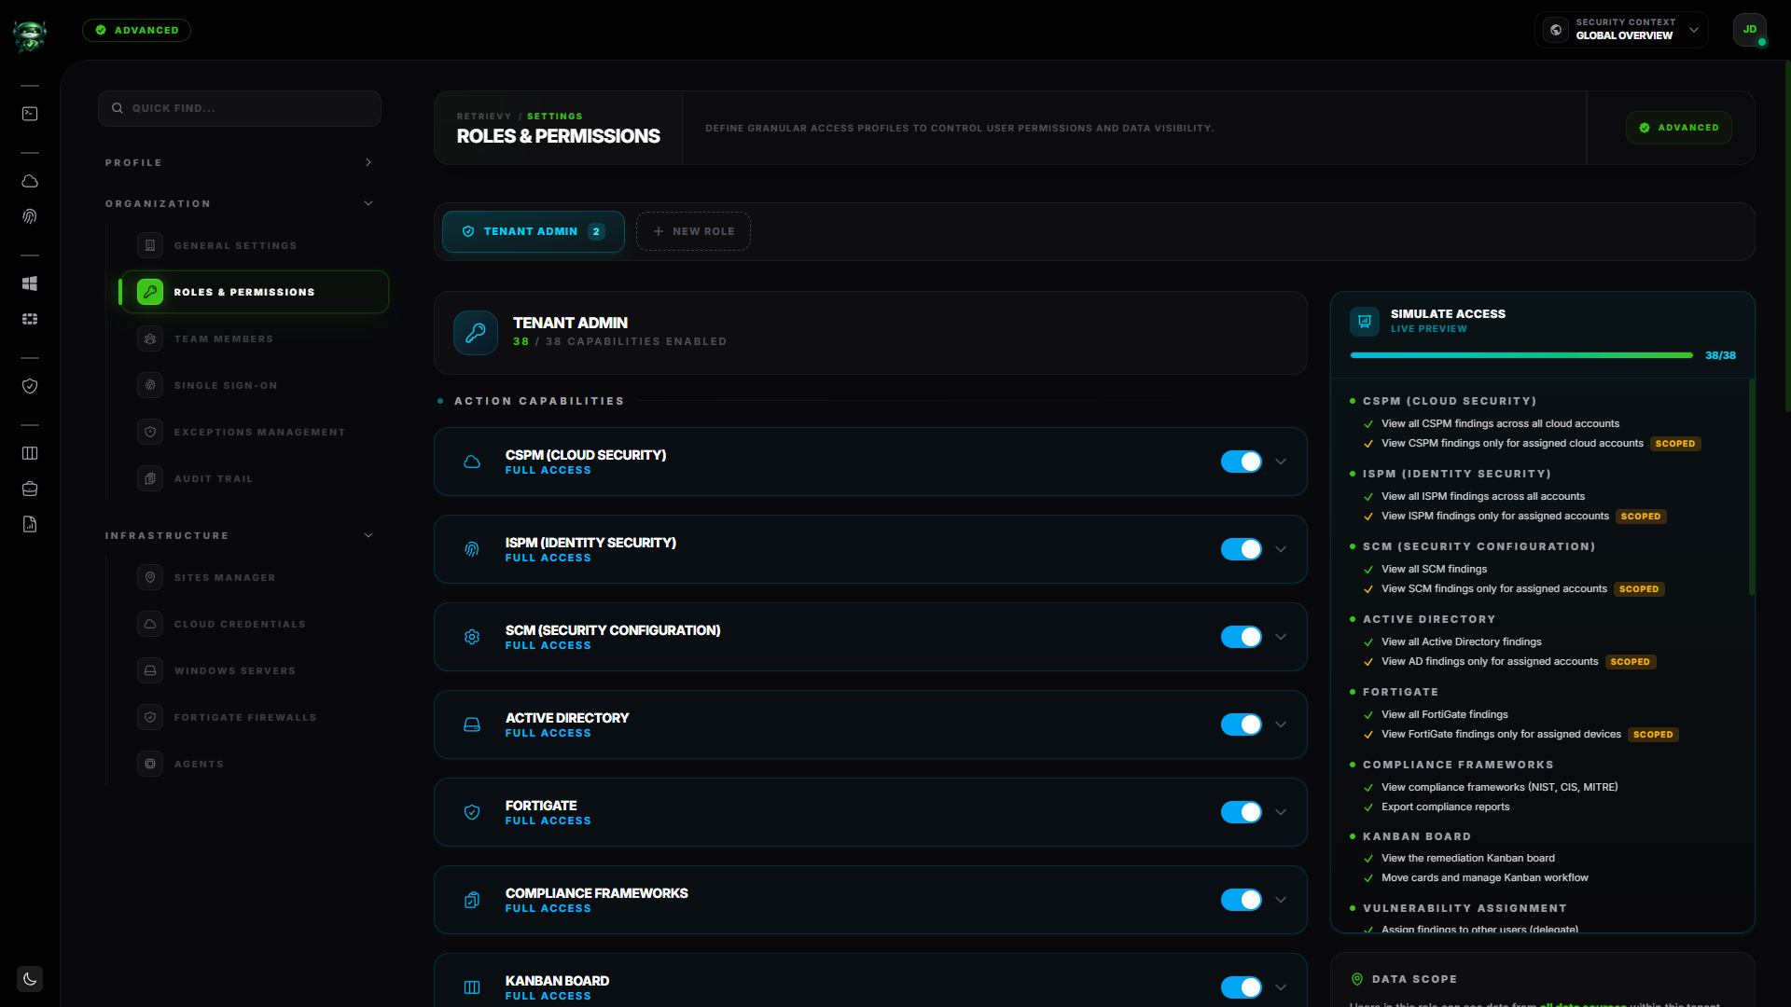
Task: Open the shield check icon in left rail
Action: coord(30,386)
